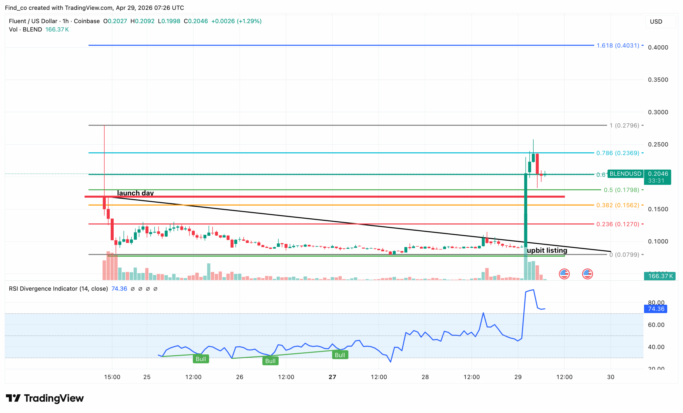
Task: Select the Bull label above the 27 date
Action: click(340, 355)
